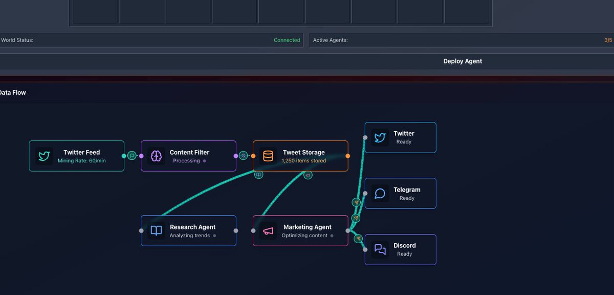
Task: Click the send icon nearest the Discord node
Action: (358, 239)
